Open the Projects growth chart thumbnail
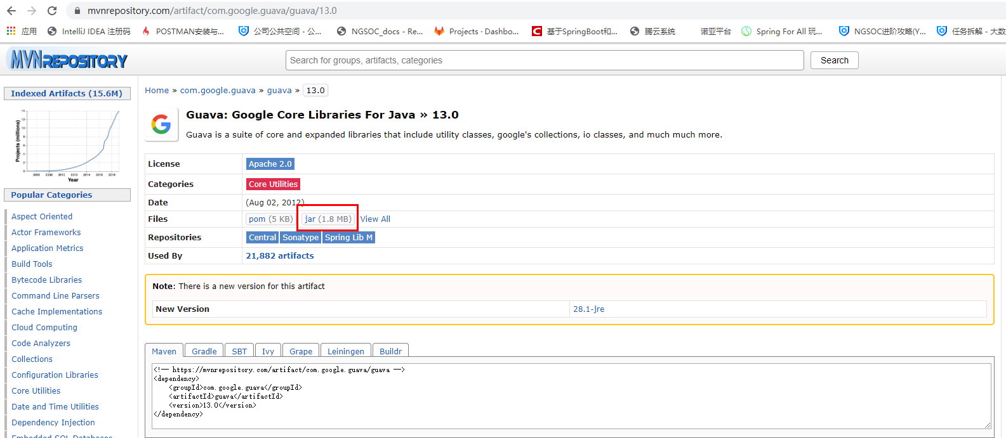The image size is (1006, 438). (67, 145)
